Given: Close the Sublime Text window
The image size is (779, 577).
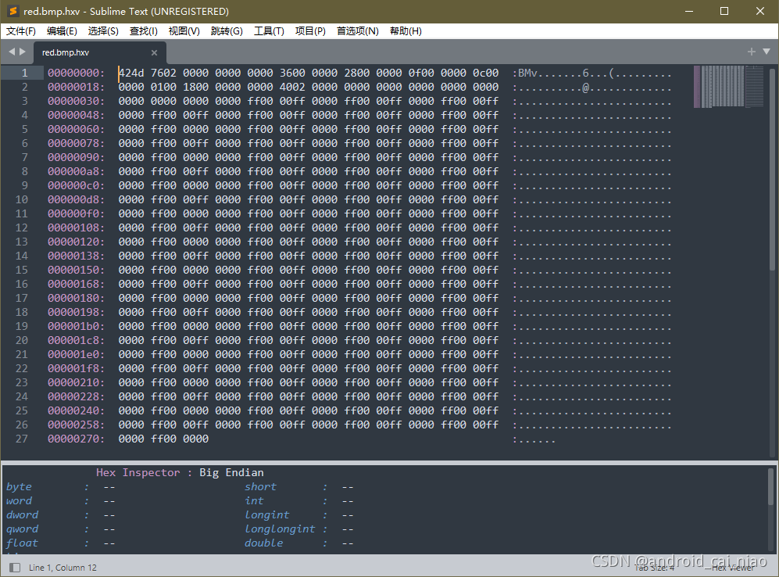Looking at the screenshot, I should [x=760, y=11].
